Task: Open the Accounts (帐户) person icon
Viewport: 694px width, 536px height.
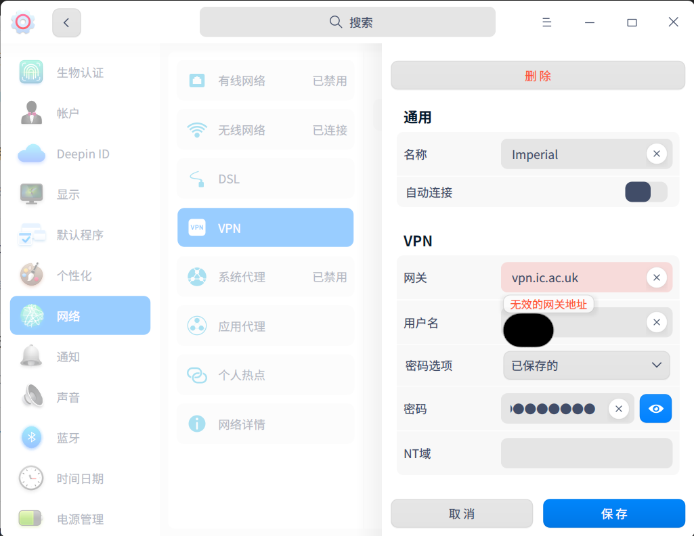Action: click(31, 113)
